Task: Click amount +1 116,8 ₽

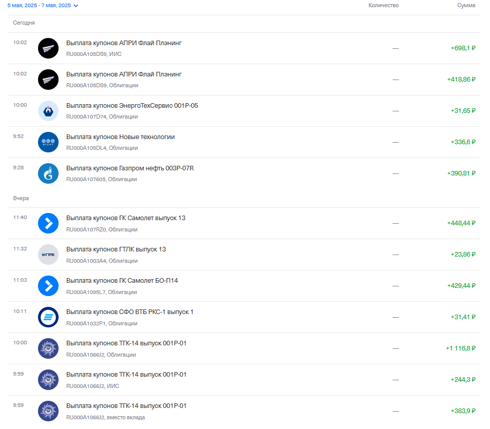Action: tap(461, 348)
